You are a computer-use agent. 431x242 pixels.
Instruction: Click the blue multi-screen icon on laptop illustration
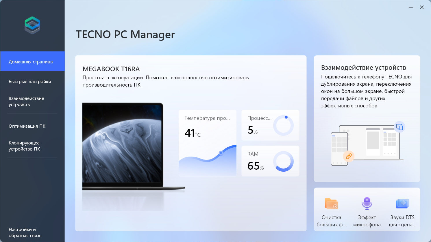click(399, 127)
